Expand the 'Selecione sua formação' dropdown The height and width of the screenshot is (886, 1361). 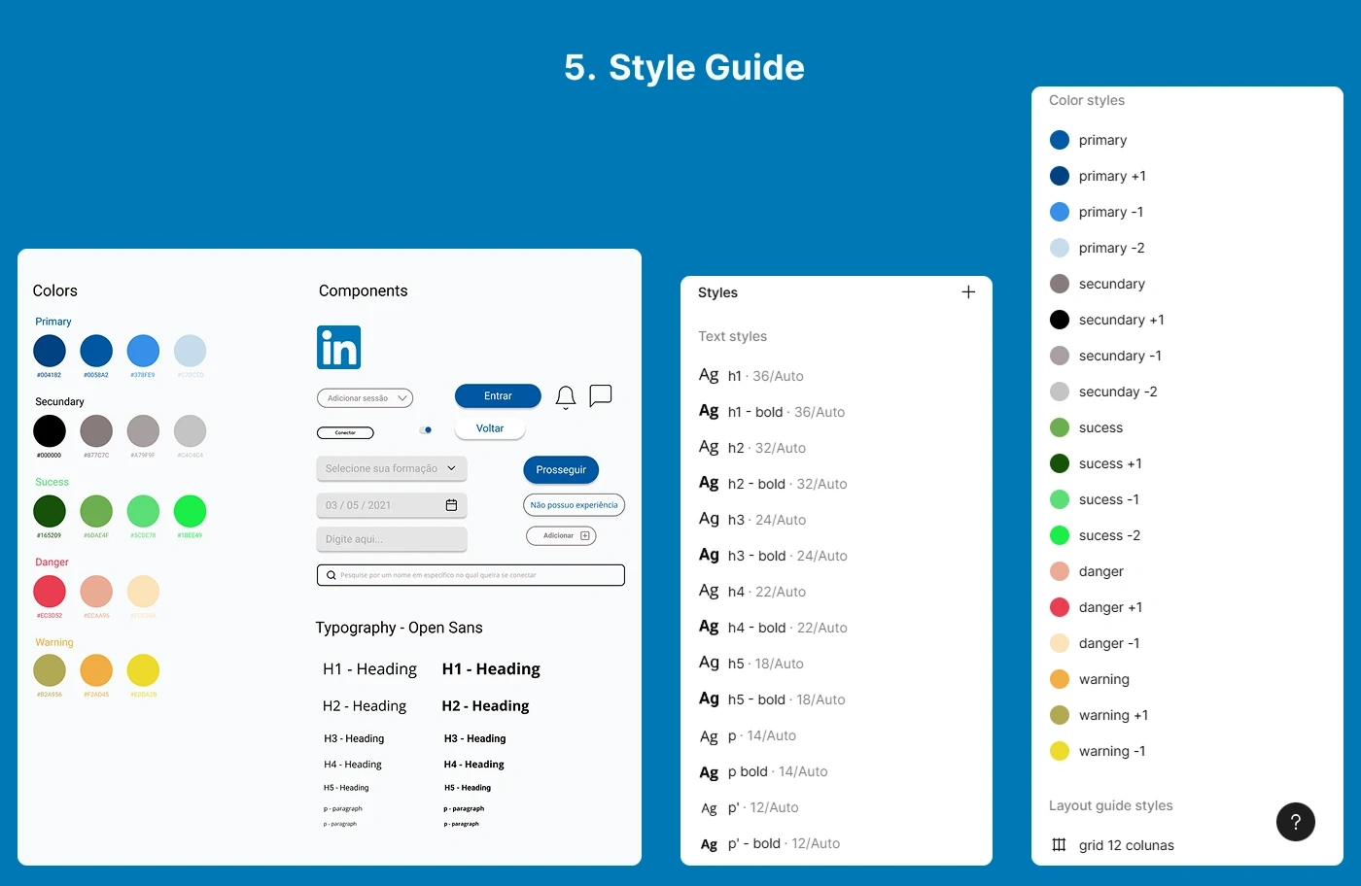pyautogui.click(x=392, y=468)
